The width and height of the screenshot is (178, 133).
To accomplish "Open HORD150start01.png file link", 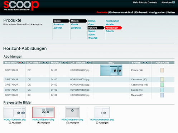I will (43, 120).
